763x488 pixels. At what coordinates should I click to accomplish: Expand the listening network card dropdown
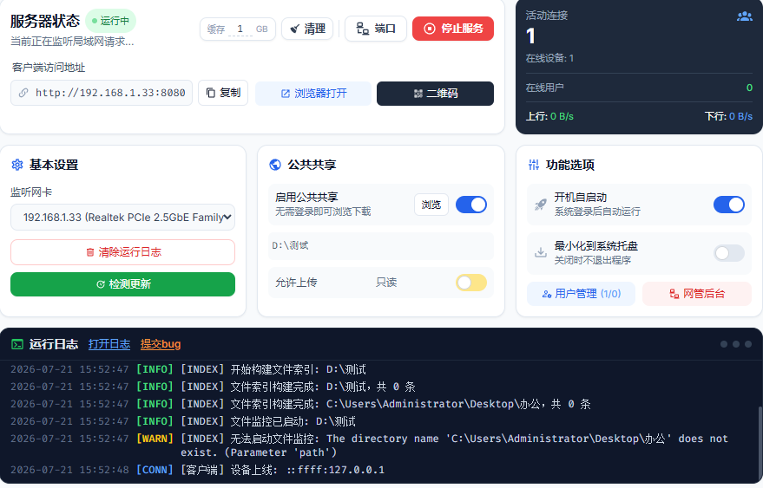(x=122, y=218)
